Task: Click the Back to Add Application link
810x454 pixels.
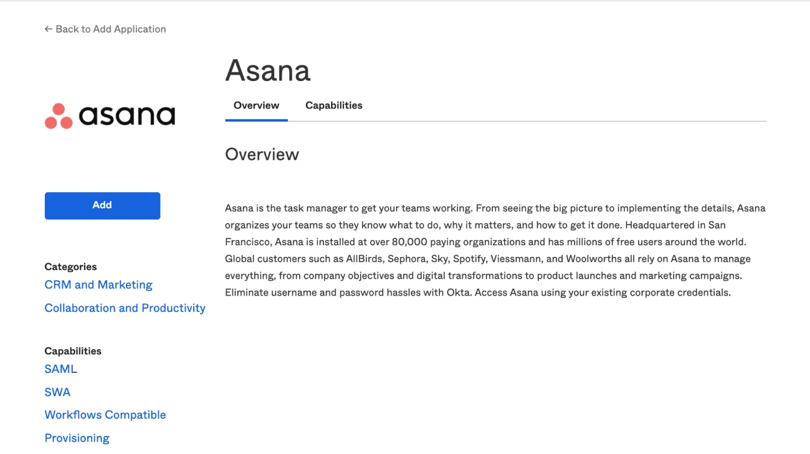Action: pyautogui.click(x=105, y=29)
